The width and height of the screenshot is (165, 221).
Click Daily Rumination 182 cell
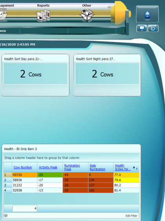tap(101, 190)
